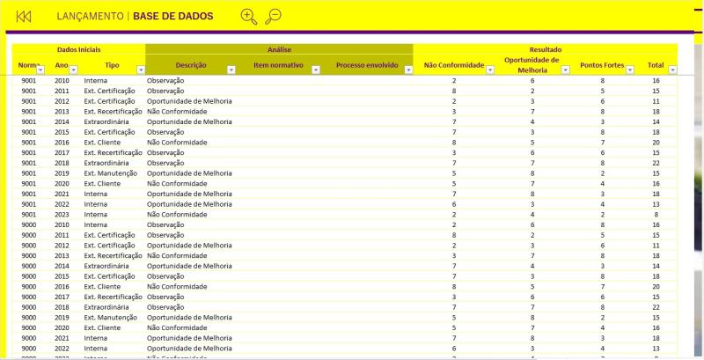Select the Ano cell 2023 for norma 9001
This screenshot has height=360, width=704.
click(x=62, y=215)
